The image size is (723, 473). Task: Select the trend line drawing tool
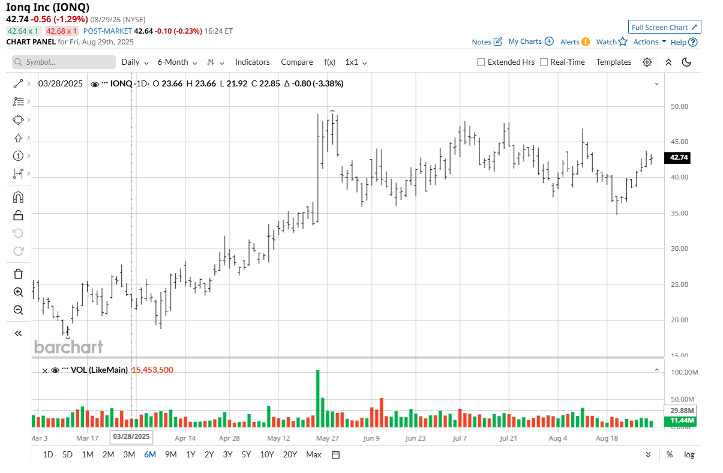pyautogui.click(x=18, y=83)
